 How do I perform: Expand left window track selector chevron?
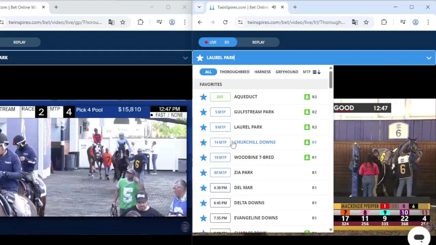click(185, 58)
